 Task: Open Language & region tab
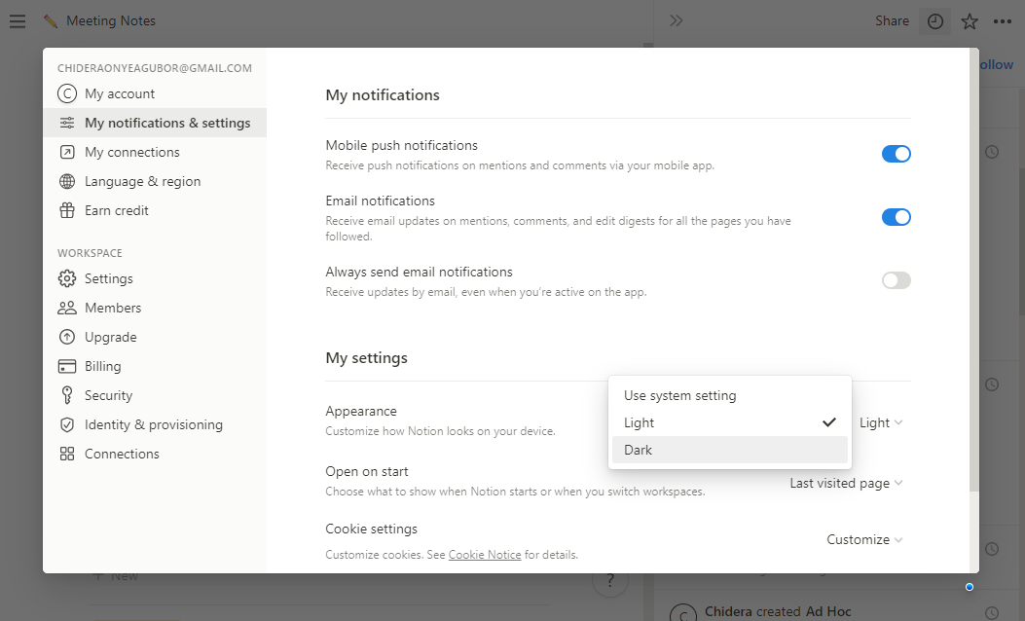click(x=155, y=181)
